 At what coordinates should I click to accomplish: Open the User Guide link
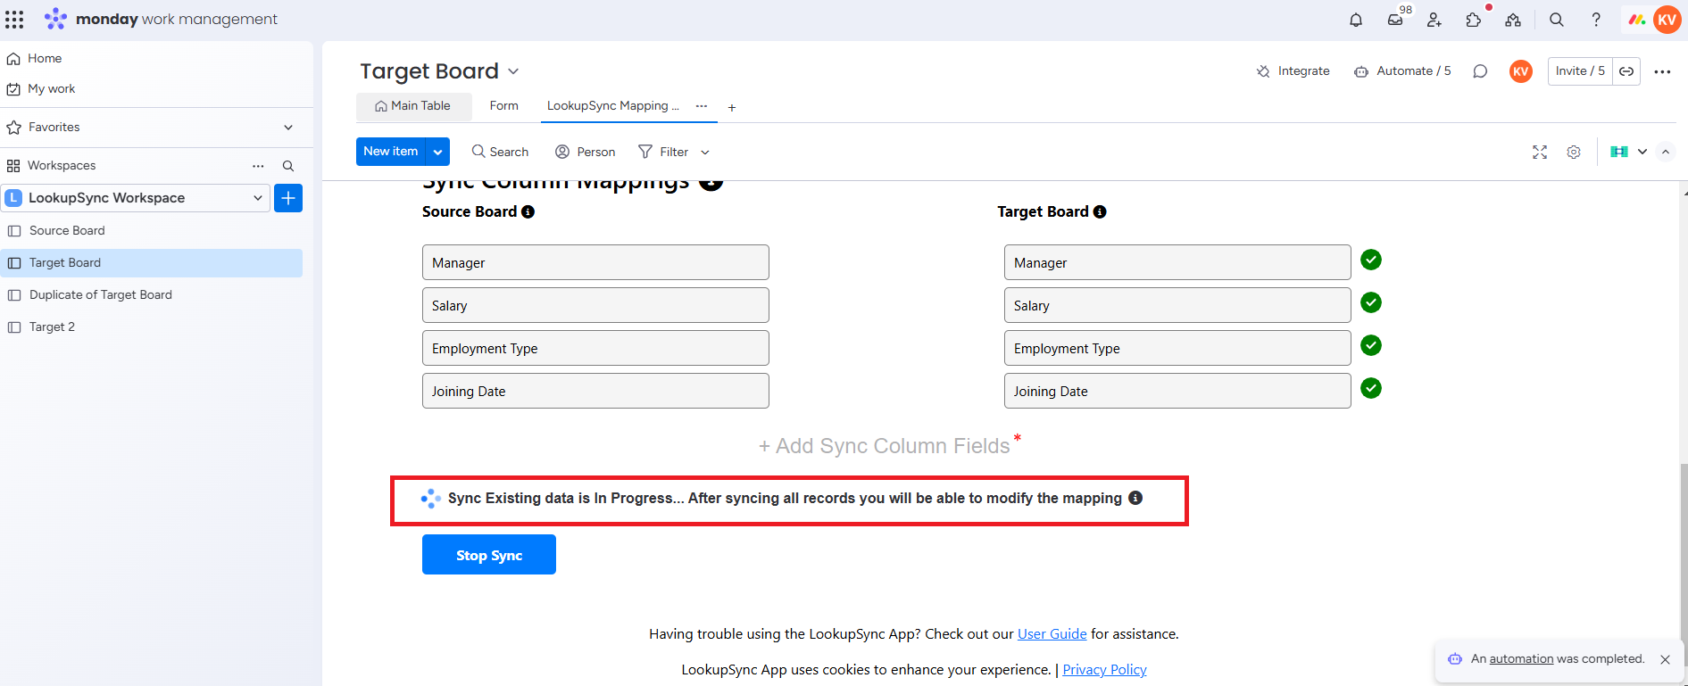point(1052,634)
